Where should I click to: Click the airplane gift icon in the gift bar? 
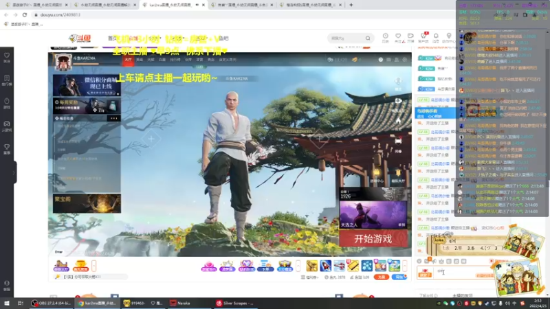coord(339,266)
